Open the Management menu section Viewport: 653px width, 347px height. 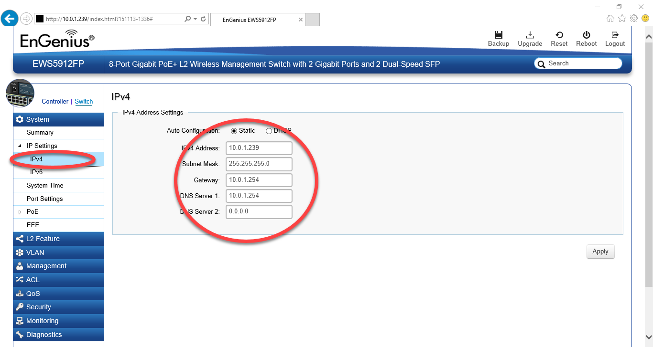pyautogui.click(x=58, y=266)
